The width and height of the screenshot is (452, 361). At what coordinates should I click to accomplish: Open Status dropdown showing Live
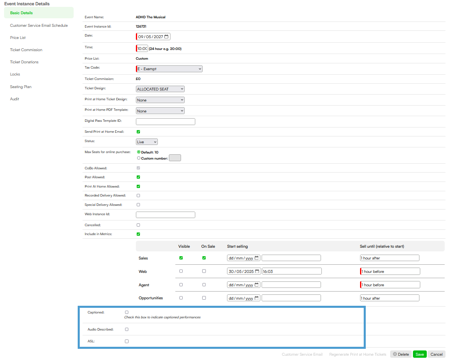pyautogui.click(x=147, y=142)
